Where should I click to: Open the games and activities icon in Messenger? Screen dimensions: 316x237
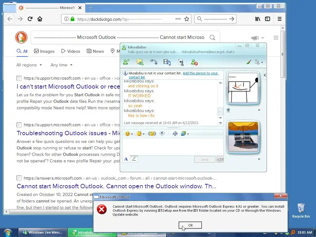click(x=181, y=62)
